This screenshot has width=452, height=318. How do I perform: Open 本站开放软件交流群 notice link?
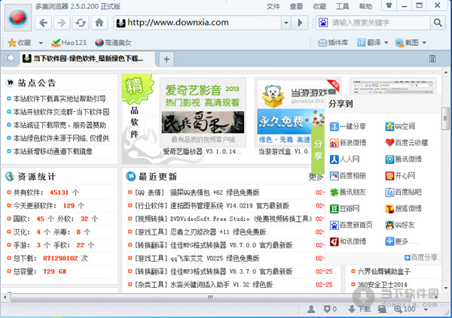coord(62,112)
